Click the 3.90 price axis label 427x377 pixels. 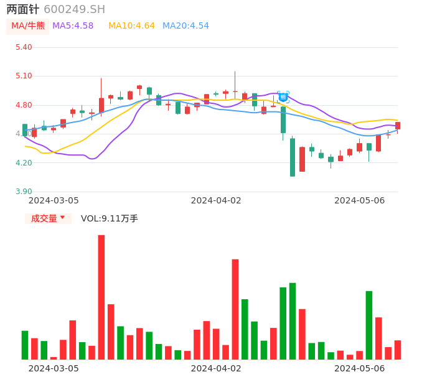(x=23, y=192)
